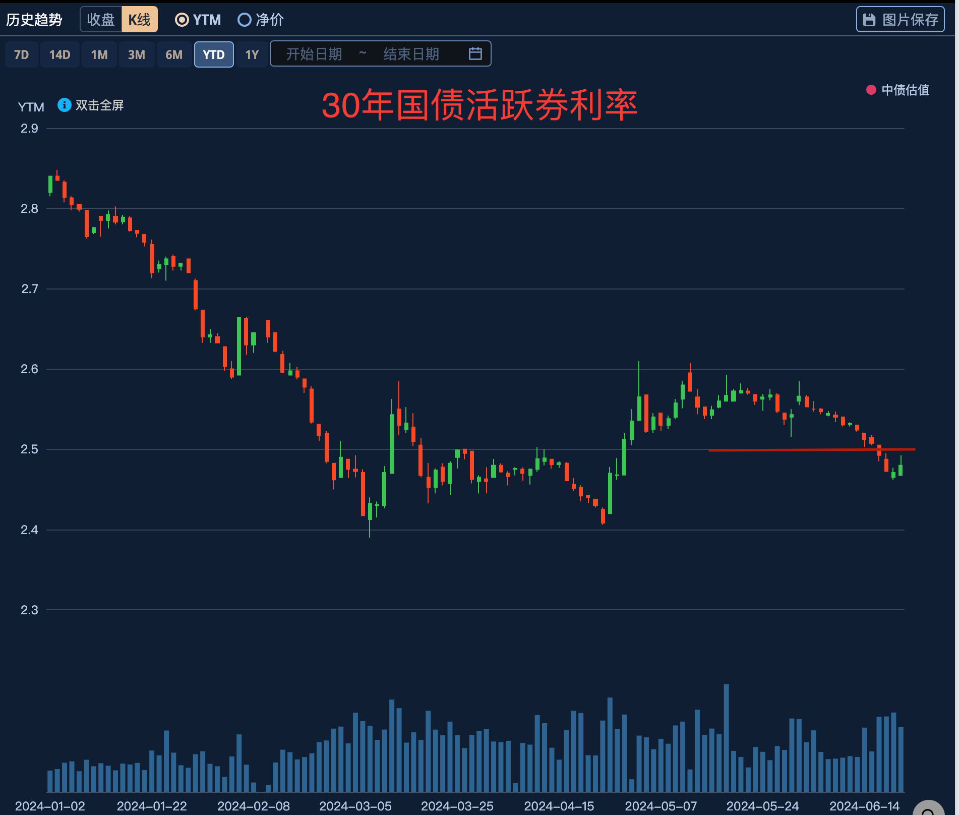The image size is (959, 815).
Task: Click the 中债估值 legend dot
Action: pyautogui.click(x=872, y=90)
